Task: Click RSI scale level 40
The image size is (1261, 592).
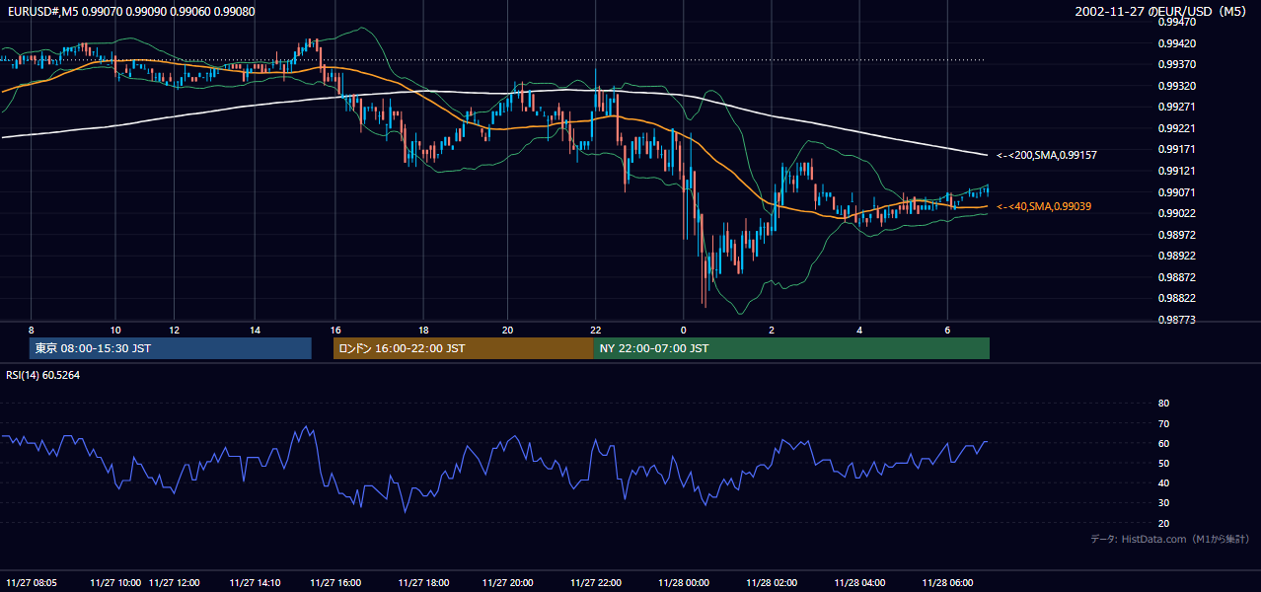Action: (1163, 482)
